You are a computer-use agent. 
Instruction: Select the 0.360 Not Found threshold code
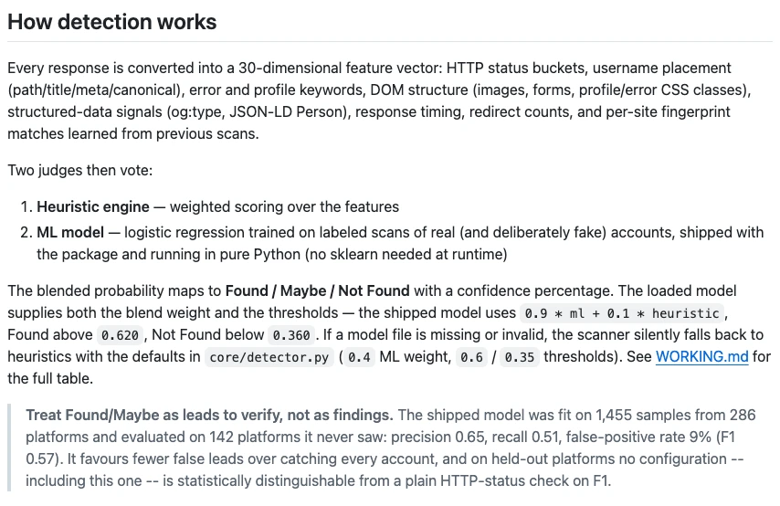pyautogui.click(x=291, y=335)
